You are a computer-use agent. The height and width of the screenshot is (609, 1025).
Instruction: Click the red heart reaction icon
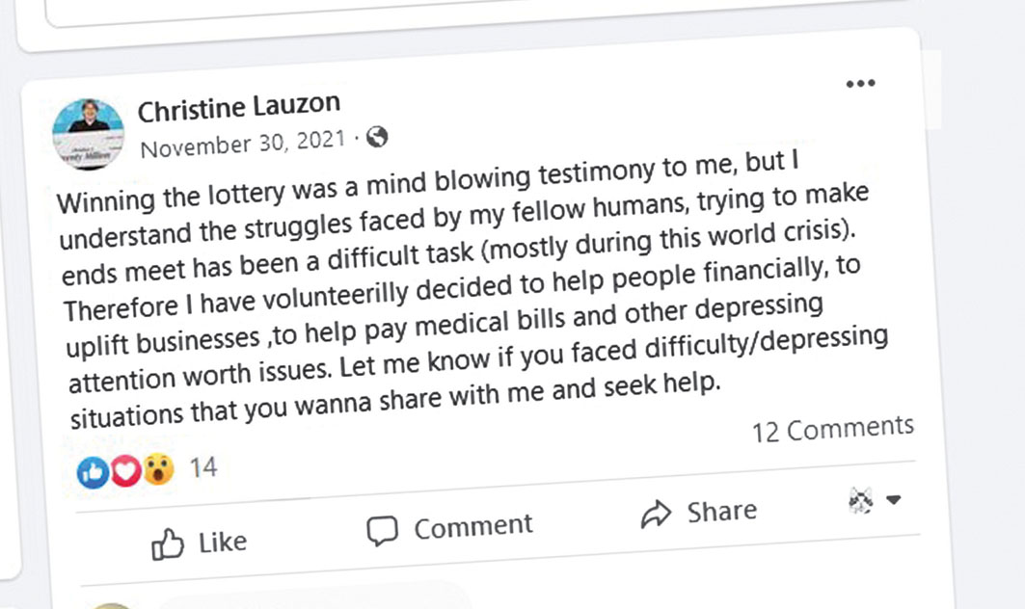[x=125, y=471]
